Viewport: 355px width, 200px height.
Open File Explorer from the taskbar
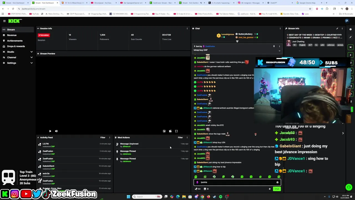(x=184, y=197)
